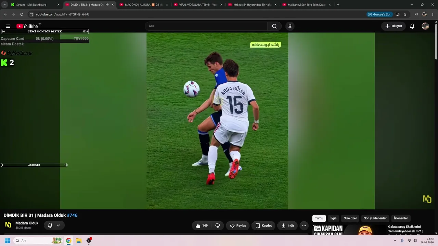Open the #746 hashtag link
The height and width of the screenshot is (246, 438).
tap(72, 215)
